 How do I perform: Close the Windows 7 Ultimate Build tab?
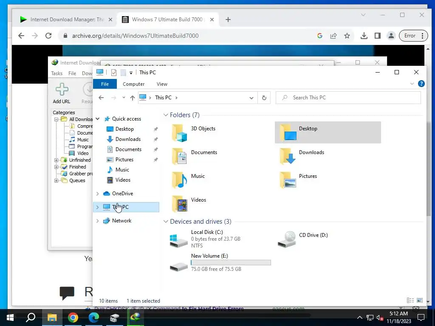[212, 20]
